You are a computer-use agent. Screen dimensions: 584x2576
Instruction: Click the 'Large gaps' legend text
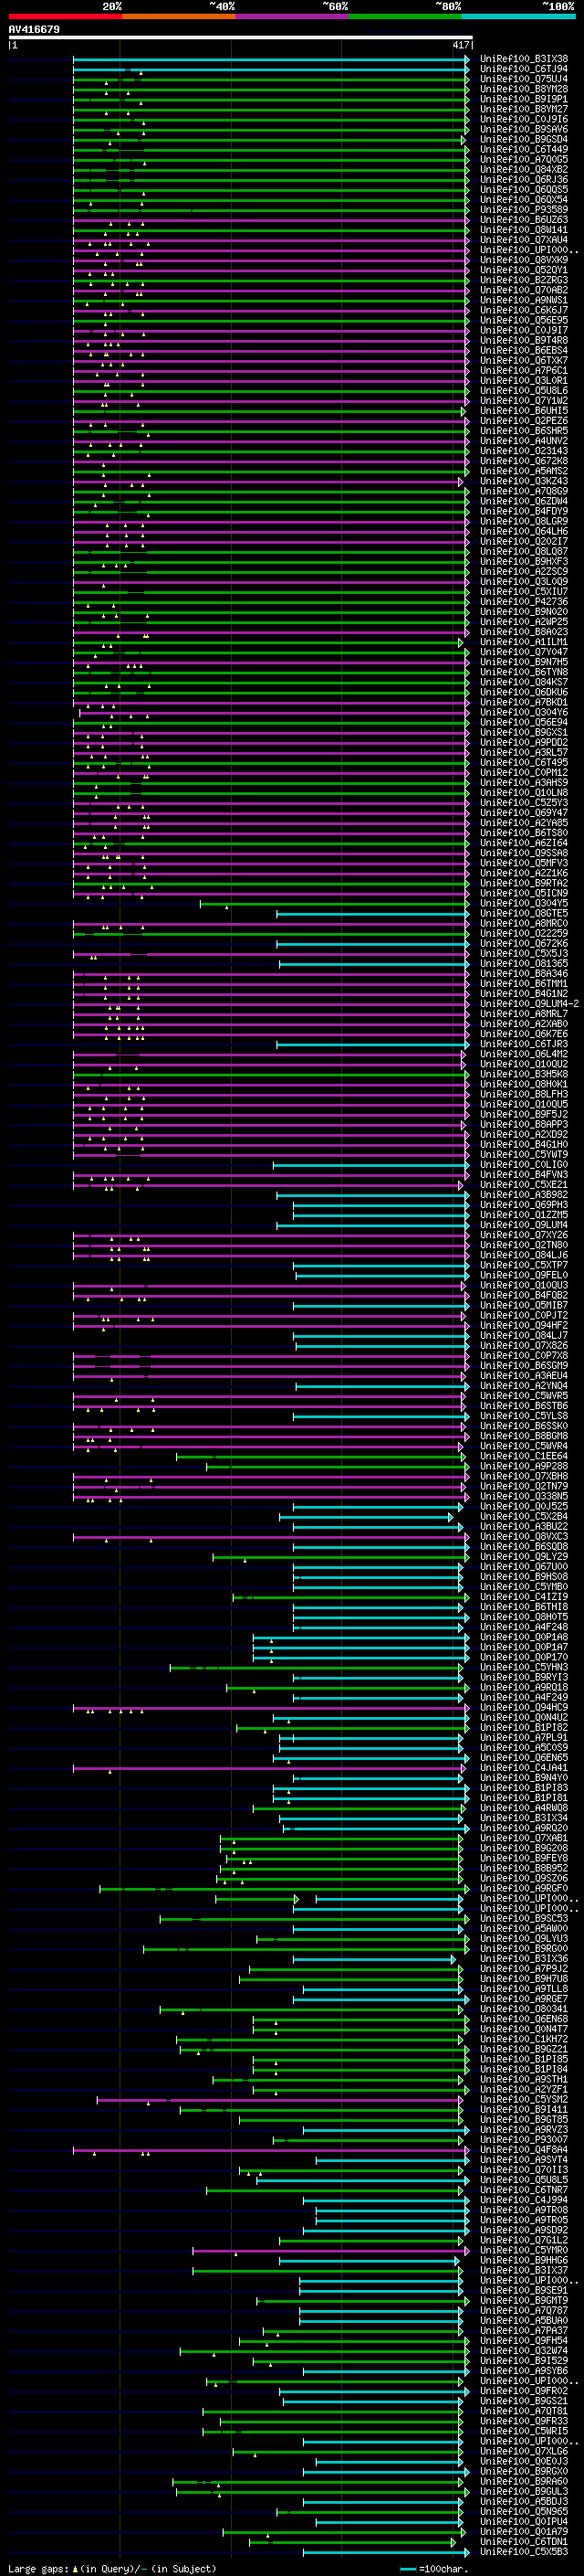pyautogui.click(x=39, y=2567)
